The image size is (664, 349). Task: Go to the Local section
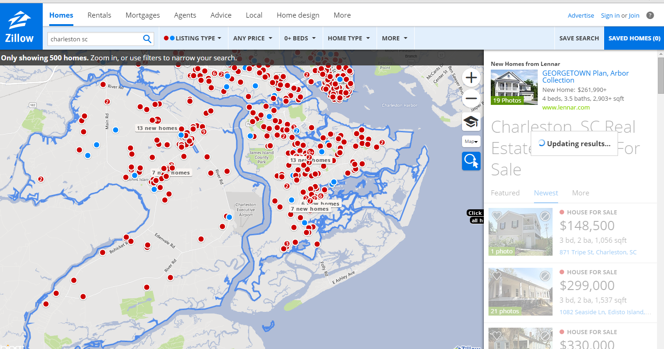254,15
